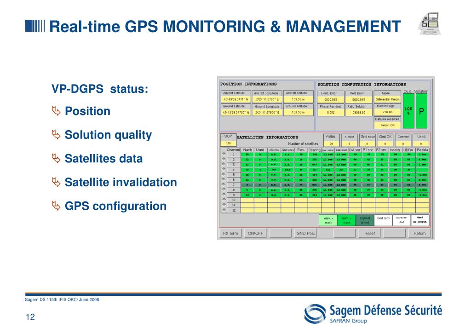The image size is (471, 333).
Task: Click the 'Used in comput.' legend box
Action: 420,220
